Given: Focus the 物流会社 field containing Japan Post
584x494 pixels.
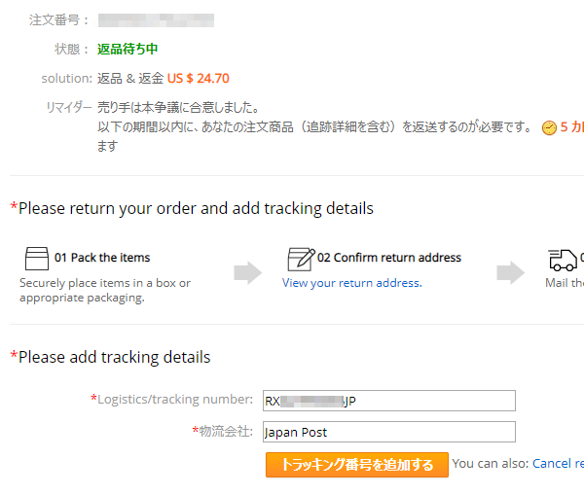Looking at the screenshot, I should tap(388, 432).
